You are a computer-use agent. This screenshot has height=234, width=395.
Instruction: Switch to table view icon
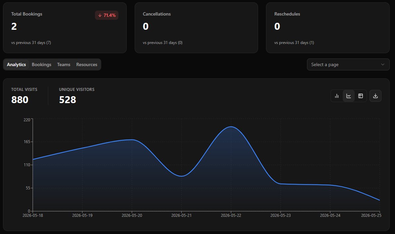tap(361, 96)
